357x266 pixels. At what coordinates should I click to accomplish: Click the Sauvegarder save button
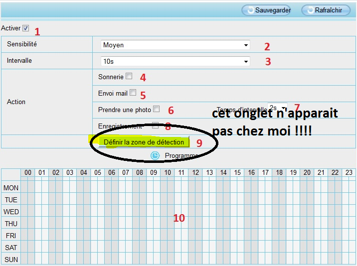coord(266,10)
